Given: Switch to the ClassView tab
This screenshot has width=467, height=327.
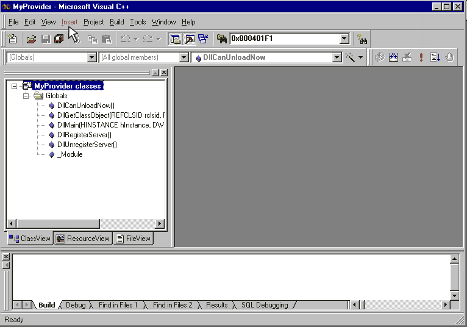Looking at the screenshot, I should (x=30, y=239).
